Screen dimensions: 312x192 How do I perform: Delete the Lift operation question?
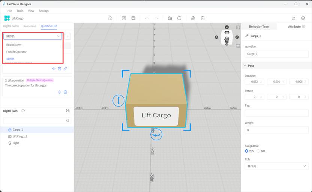65,92
